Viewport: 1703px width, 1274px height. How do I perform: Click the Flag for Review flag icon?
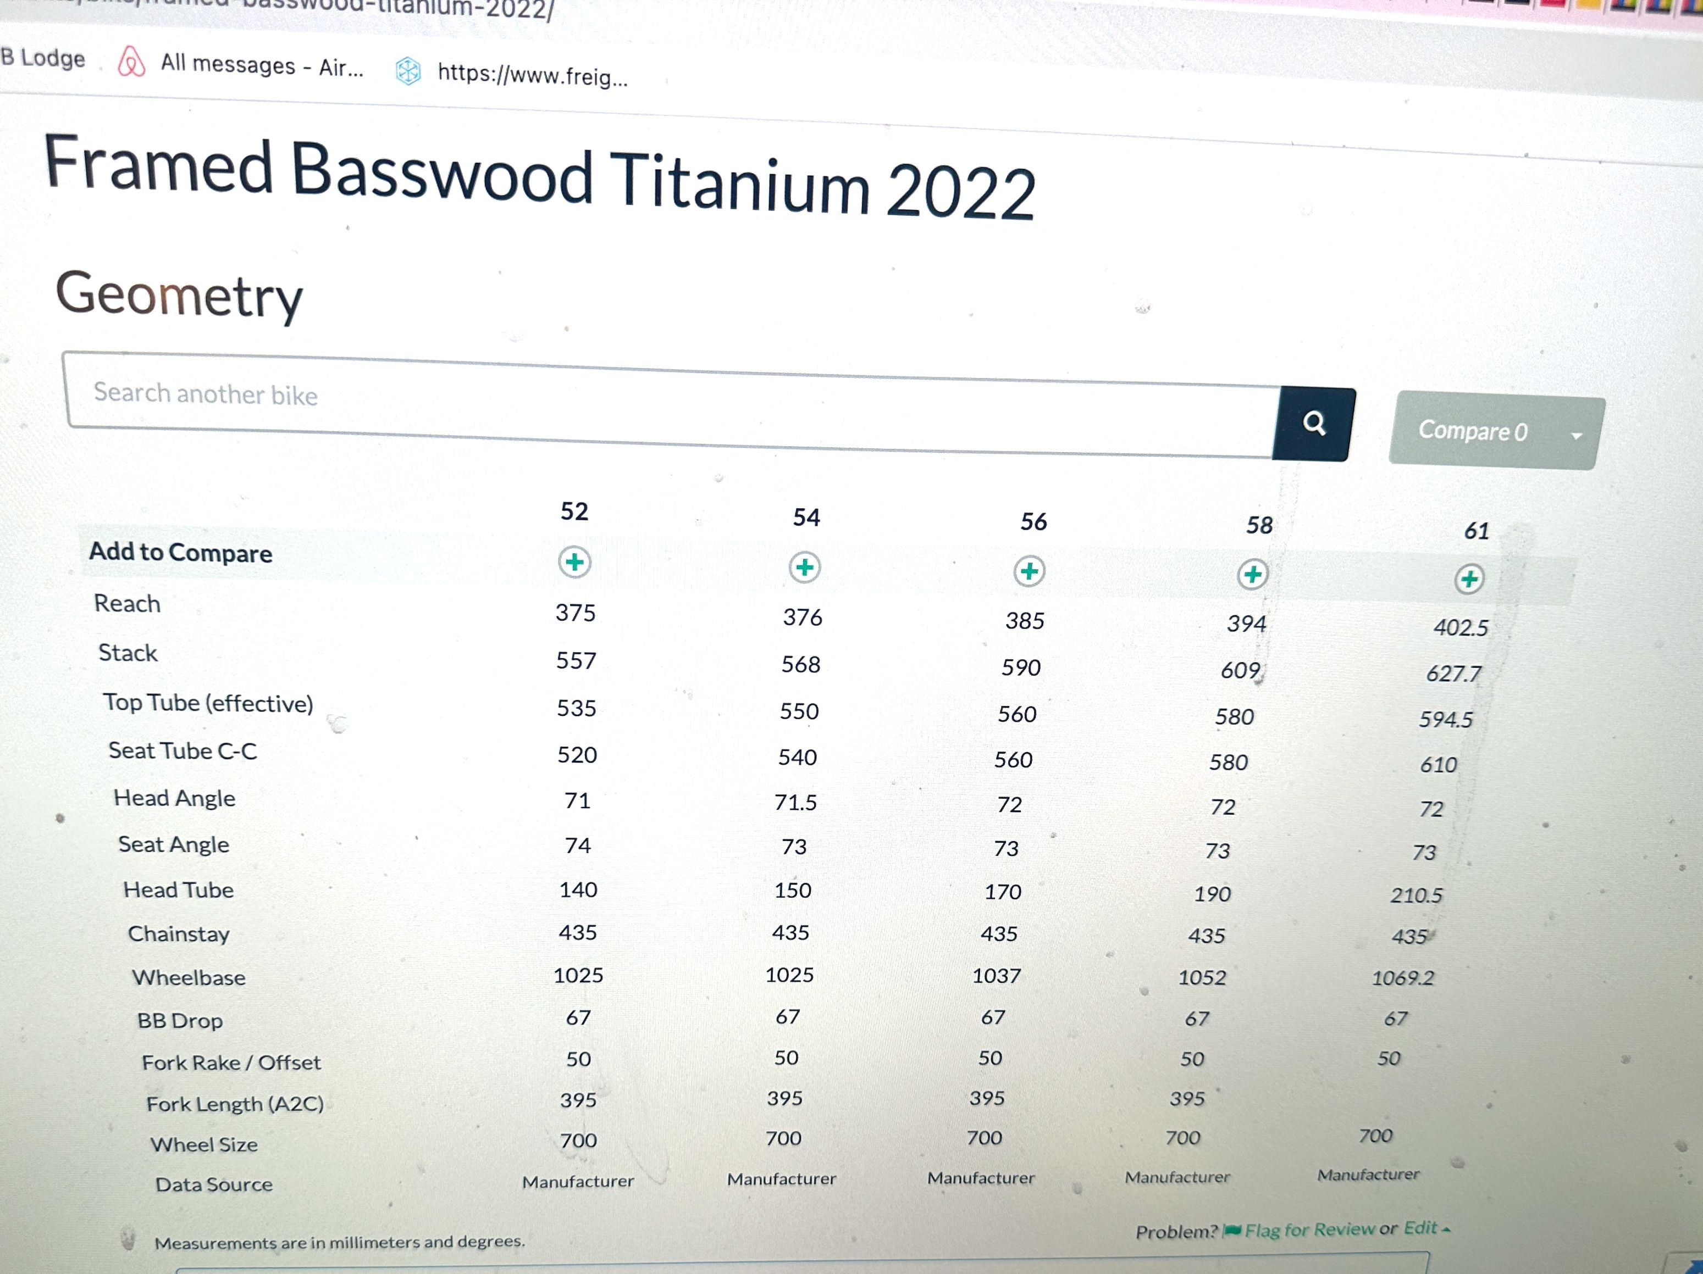click(1232, 1231)
